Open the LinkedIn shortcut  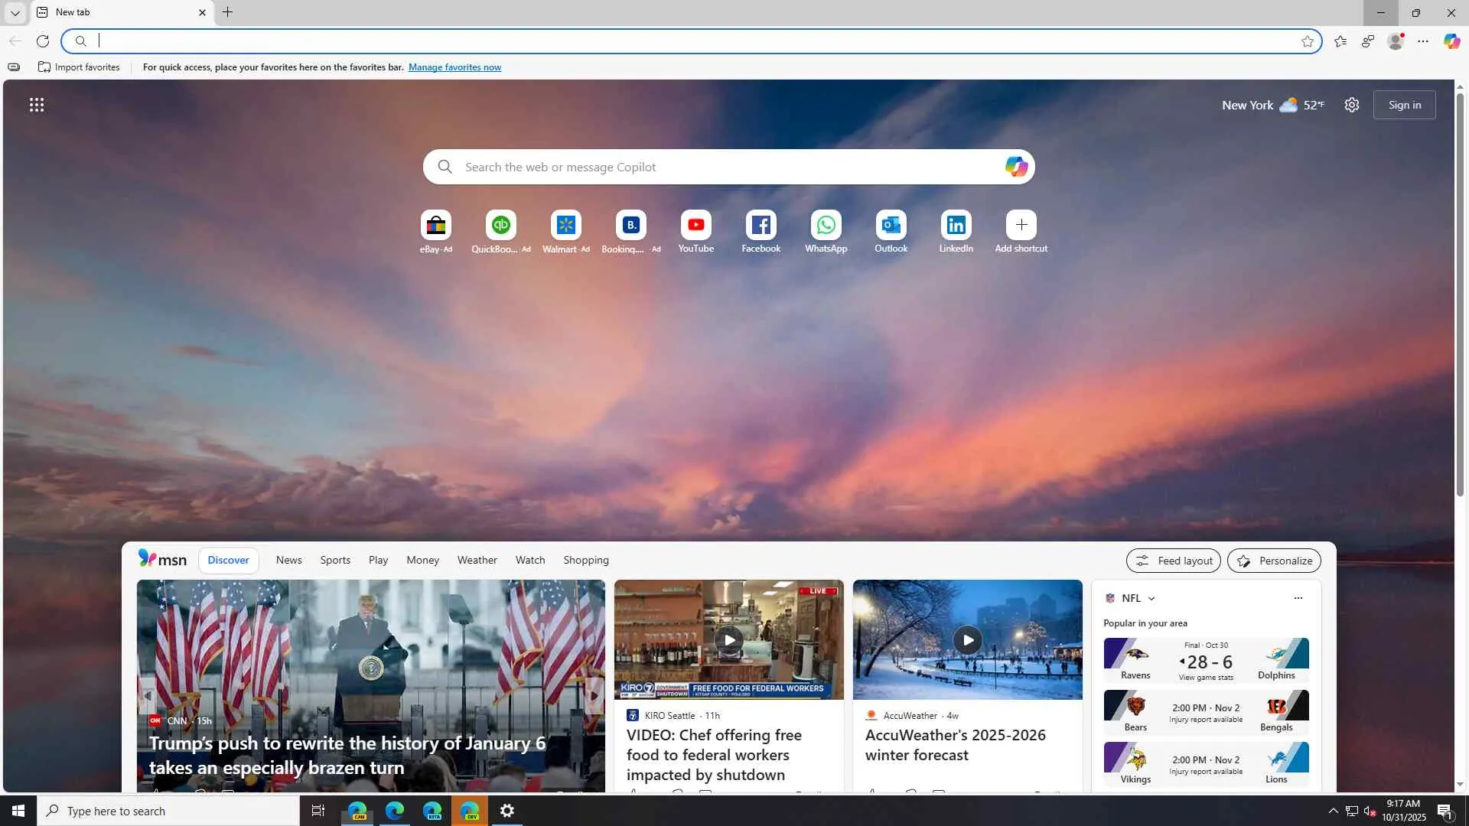[956, 225]
